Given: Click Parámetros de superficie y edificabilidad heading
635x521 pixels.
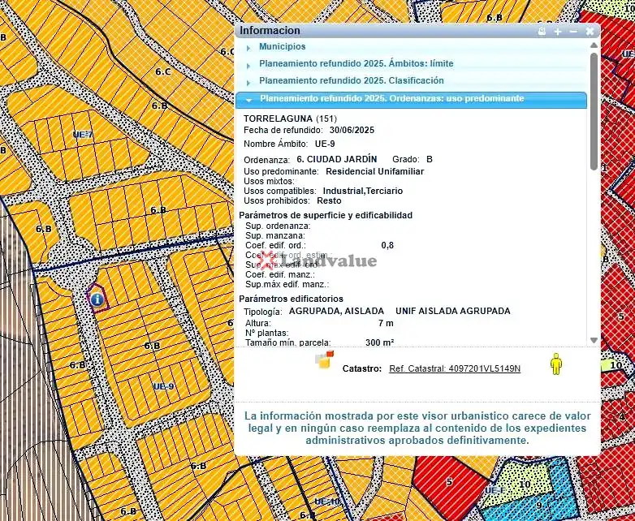Looking at the screenshot, I should (x=326, y=215).
